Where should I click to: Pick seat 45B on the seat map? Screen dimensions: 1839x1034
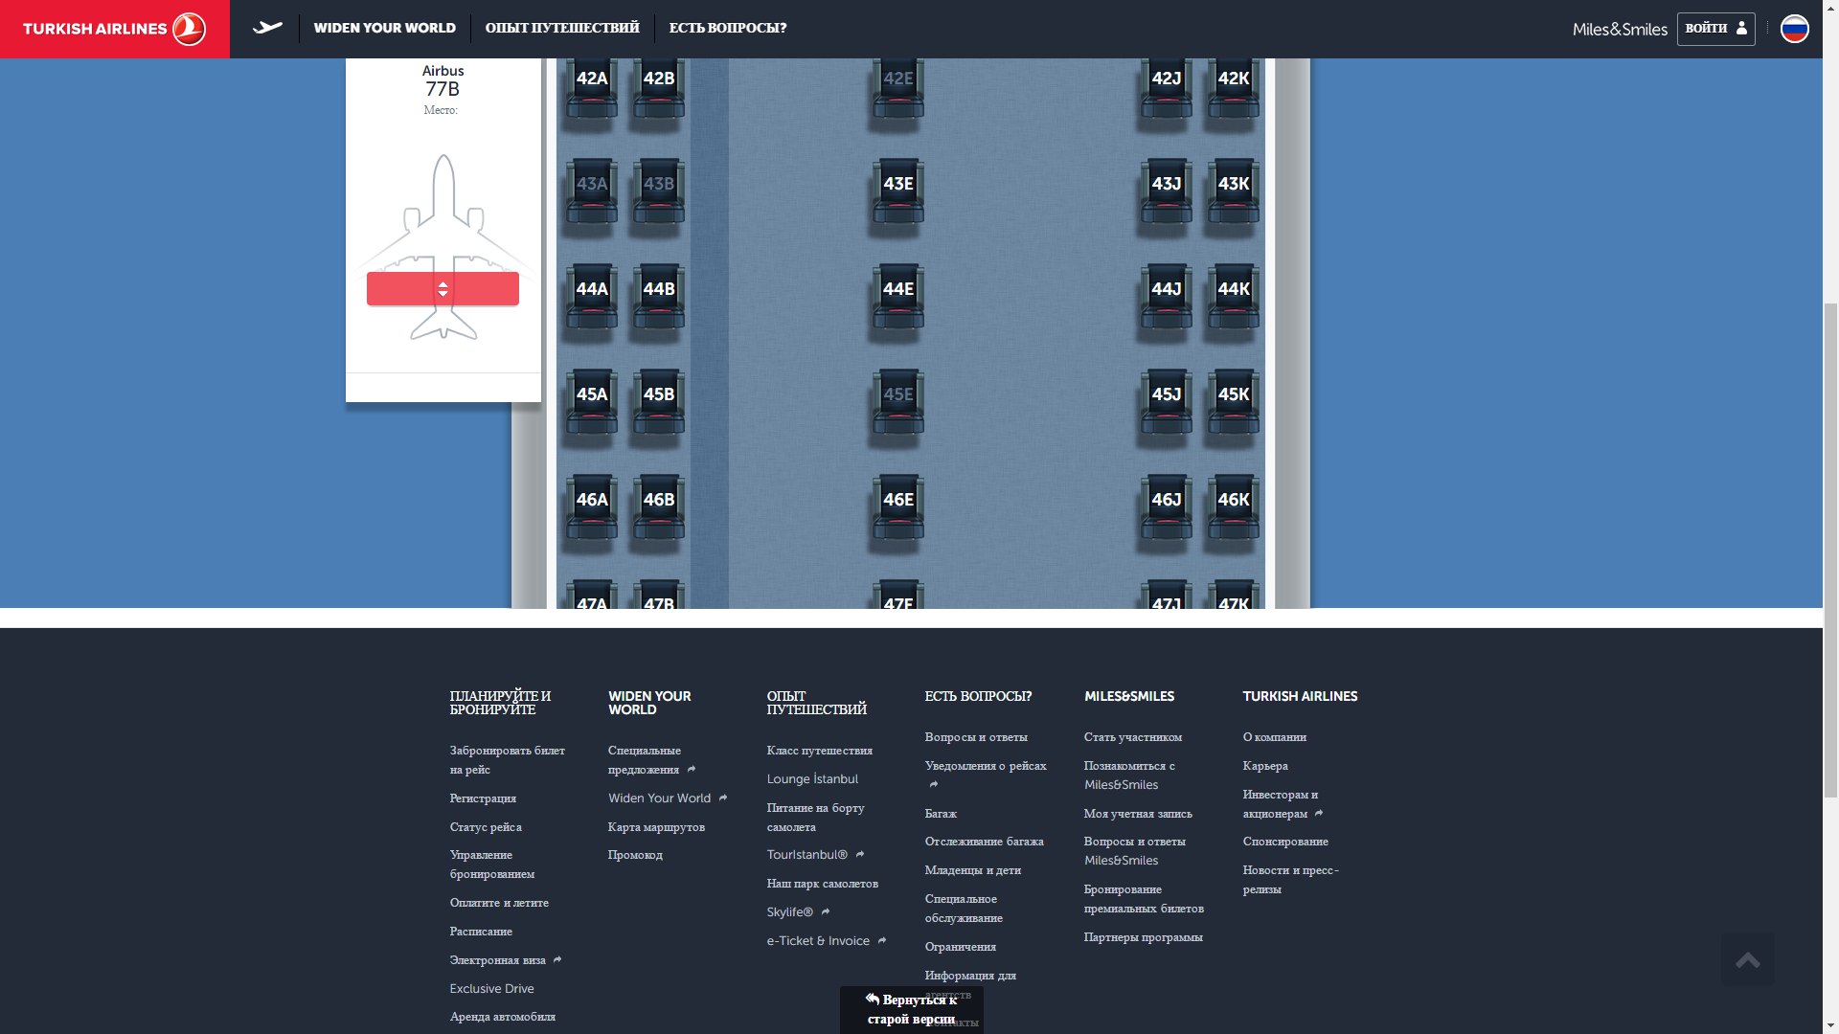(659, 402)
